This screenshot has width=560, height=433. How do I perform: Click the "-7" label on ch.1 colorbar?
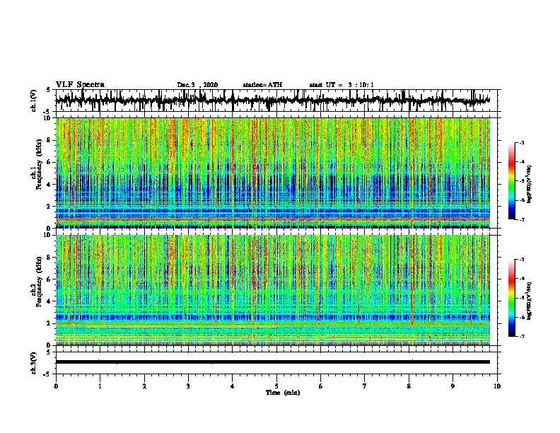coord(522,219)
